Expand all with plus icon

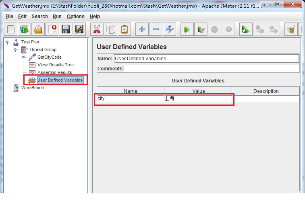(x=142, y=29)
